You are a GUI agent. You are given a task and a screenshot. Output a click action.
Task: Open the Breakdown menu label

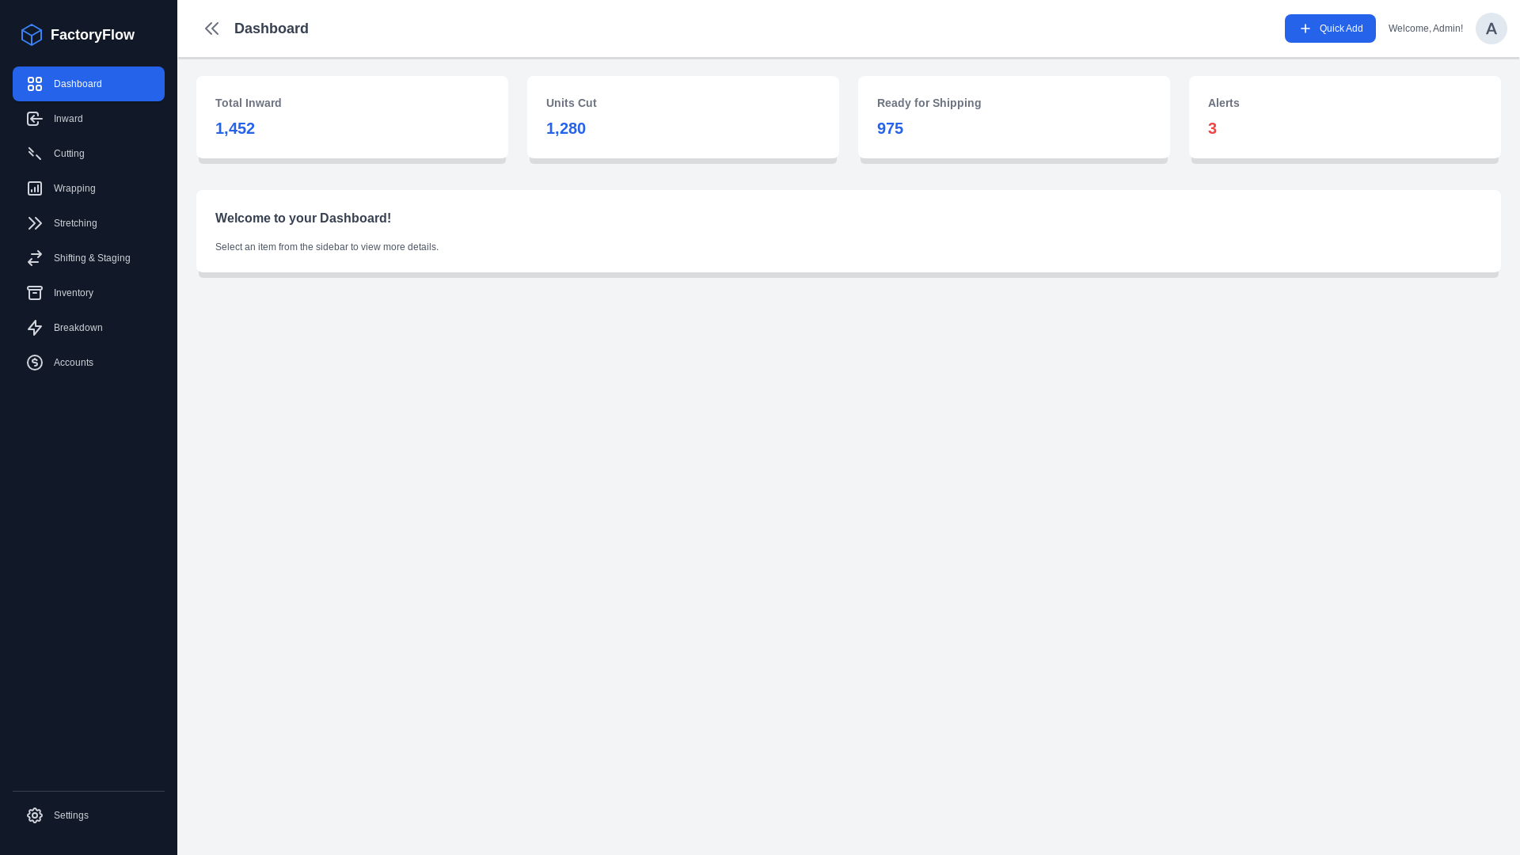[x=78, y=328]
